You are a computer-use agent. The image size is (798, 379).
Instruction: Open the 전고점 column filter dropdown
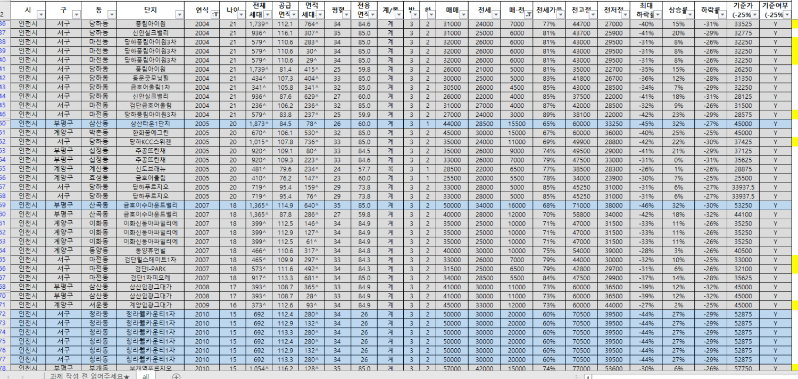click(x=592, y=14)
